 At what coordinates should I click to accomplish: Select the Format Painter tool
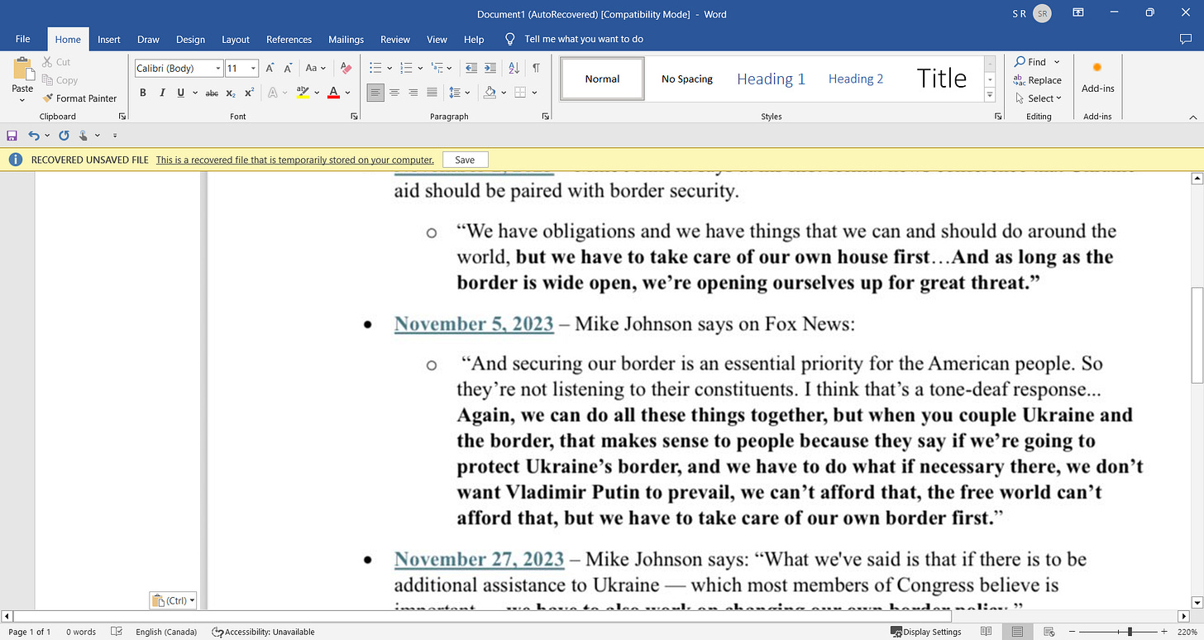click(79, 98)
